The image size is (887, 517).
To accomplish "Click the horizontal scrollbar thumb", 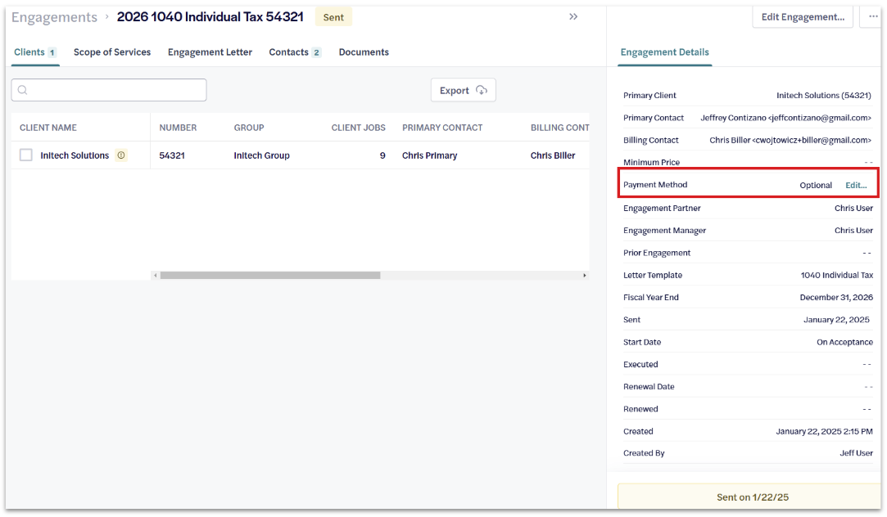I will pos(270,275).
